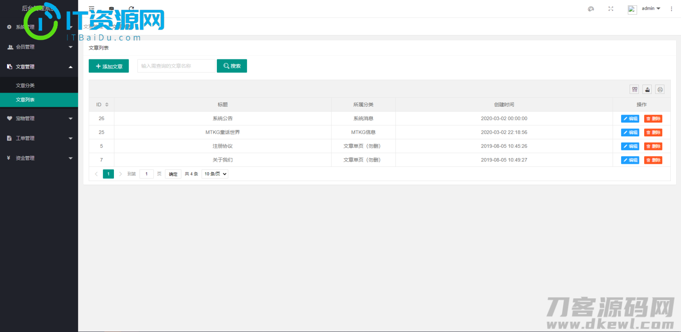
Task: Edit the 系统公告 article
Action: click(630, 119)
